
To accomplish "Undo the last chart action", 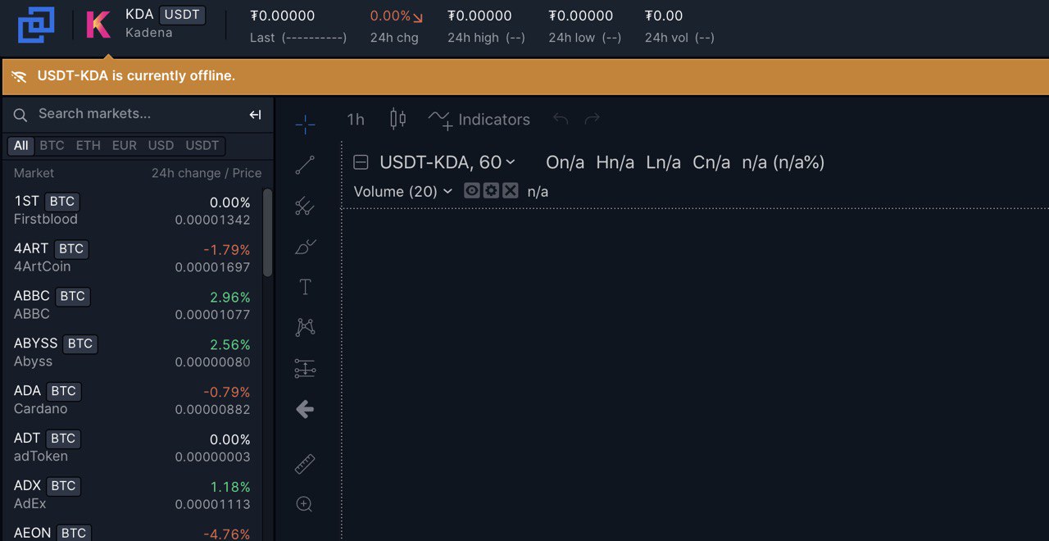I will 561,119.
